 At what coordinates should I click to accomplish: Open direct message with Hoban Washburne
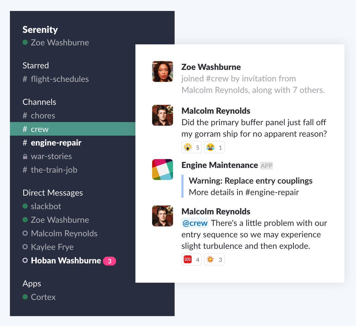[x=66, y=261]
